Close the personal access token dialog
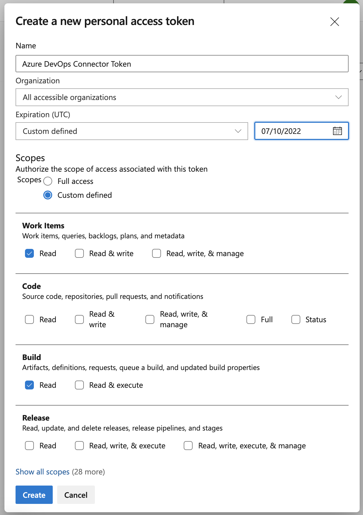Viewport: 363px width, 515px height. (x=334, y=22)
